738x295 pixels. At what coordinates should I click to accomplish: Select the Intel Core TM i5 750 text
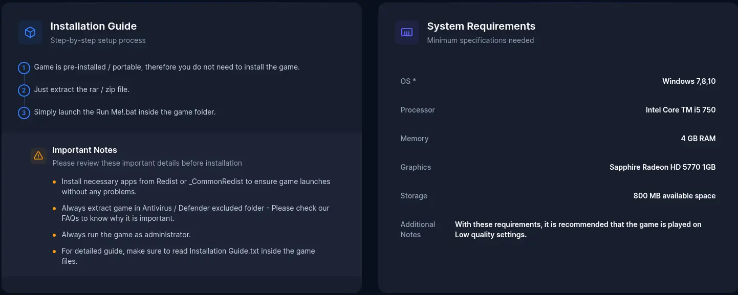point(681,110)
